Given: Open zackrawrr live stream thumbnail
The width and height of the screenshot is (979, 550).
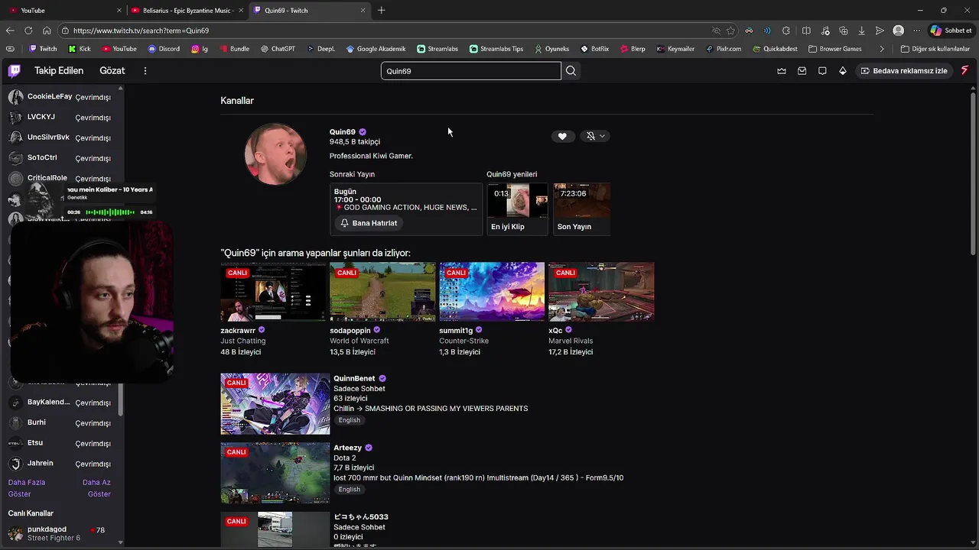Looking at the screenshot, I should 273,292.
